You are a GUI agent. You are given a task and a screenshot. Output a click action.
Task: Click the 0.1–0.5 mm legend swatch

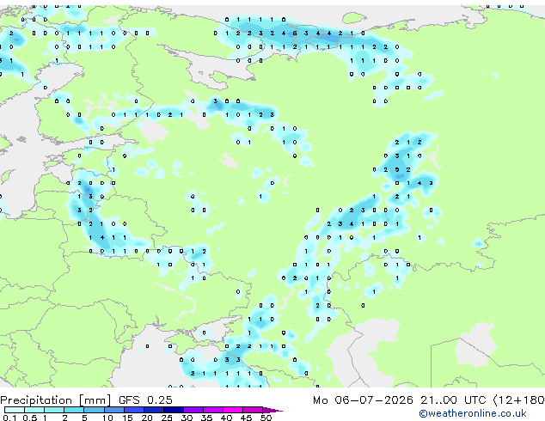coord(15,410)
